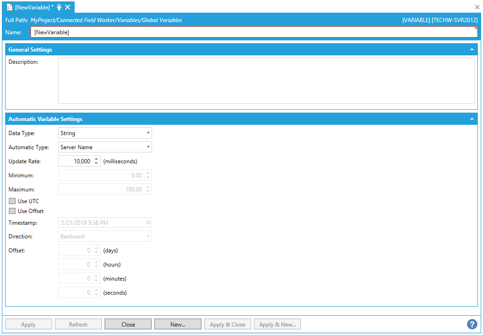483x335 pixels.
Task: Open the Automatic Type dropdown
Action: point(105,147)
